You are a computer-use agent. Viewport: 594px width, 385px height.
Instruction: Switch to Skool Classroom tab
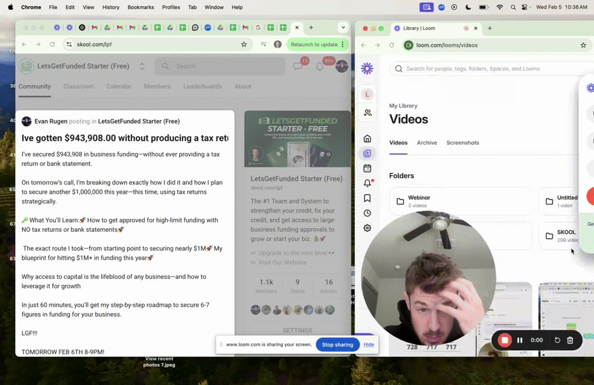[78, 86]
